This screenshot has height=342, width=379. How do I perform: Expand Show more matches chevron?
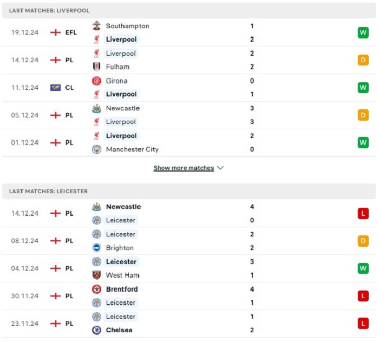coord(220,168)
